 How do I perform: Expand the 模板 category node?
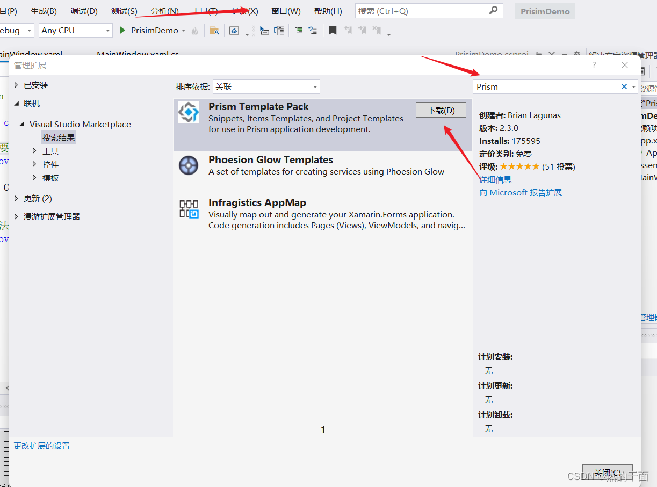[x=35, y=178]
